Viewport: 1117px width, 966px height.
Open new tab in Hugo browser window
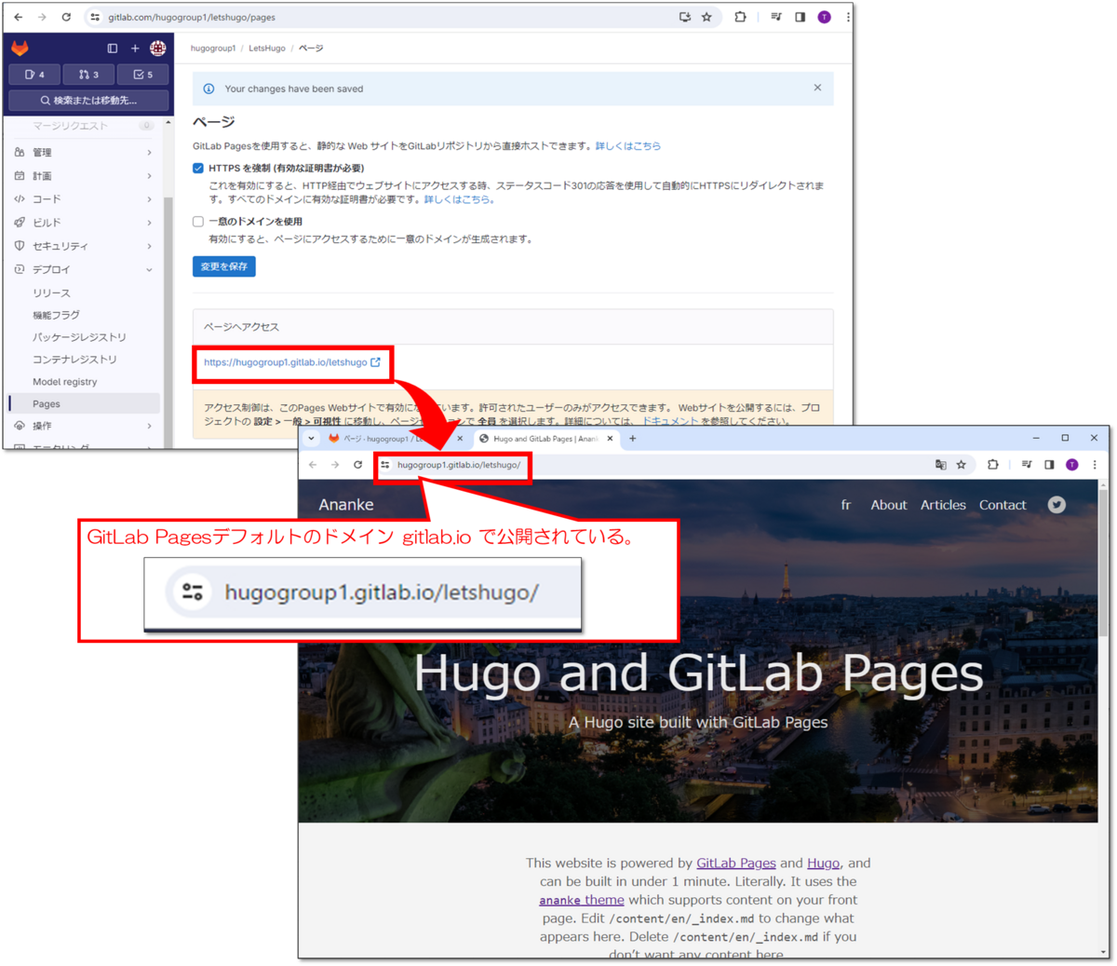click(x=633, y=439)
